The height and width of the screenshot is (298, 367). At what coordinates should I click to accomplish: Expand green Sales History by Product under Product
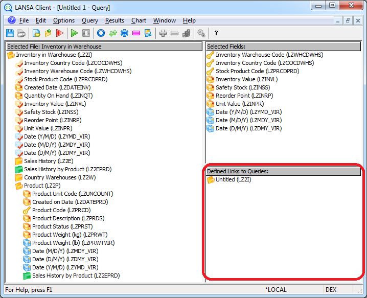tap(27, 276)
